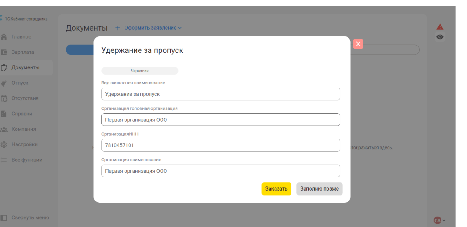The height and width of the screenshot is (227, 467).
Task: Toggle the eye visibility icon
Action: point(440,37)
